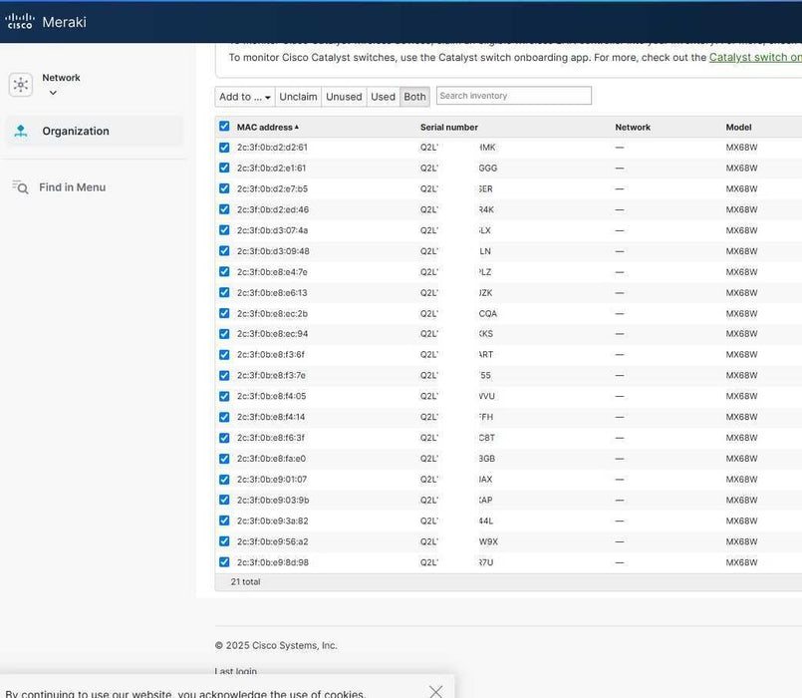Click MAC address 2c:3f:0b:d2:d2:61 text
802x698 pixels.
coord(272,148)
